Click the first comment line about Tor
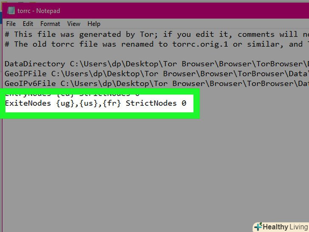 pos(157,34)
